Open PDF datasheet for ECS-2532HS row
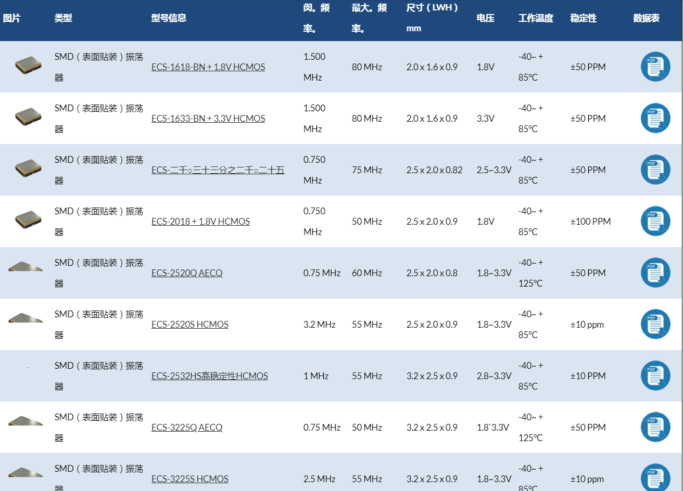This screenshot has width=683, height=491. (x=655, y=376)
